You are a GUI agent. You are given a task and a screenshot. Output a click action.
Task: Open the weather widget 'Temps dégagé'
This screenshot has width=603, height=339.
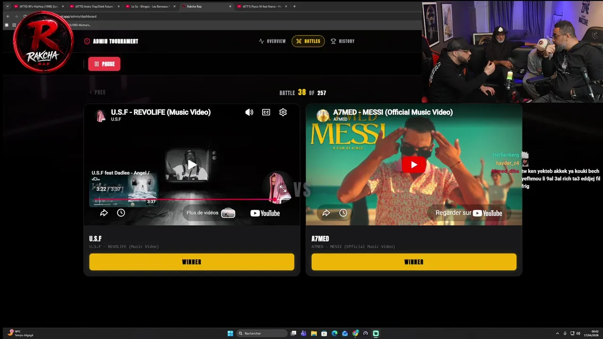click(x=21, y=333)
